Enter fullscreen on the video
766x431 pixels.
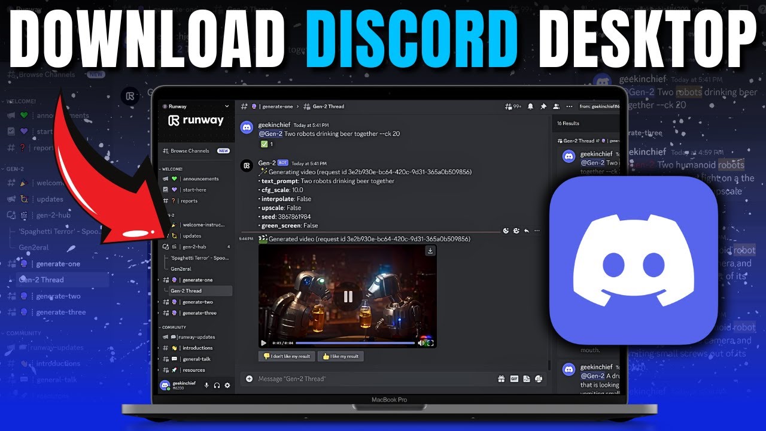tap(430, 343)
